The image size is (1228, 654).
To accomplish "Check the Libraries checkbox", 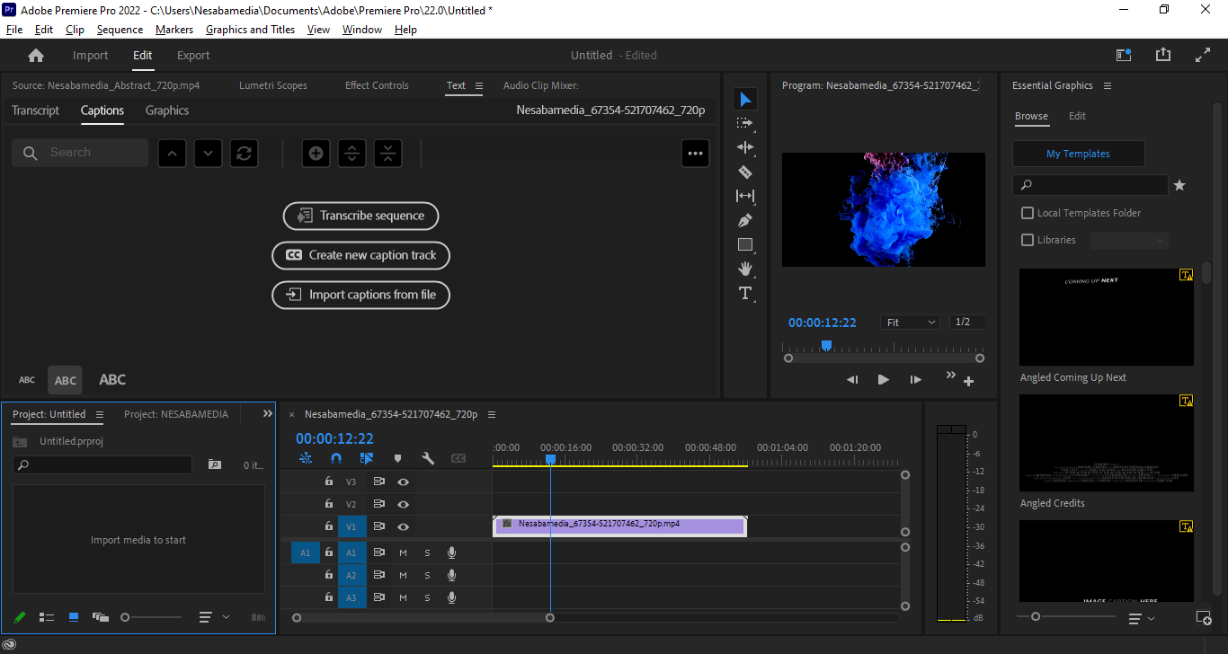I will (x=1028, y=240).
